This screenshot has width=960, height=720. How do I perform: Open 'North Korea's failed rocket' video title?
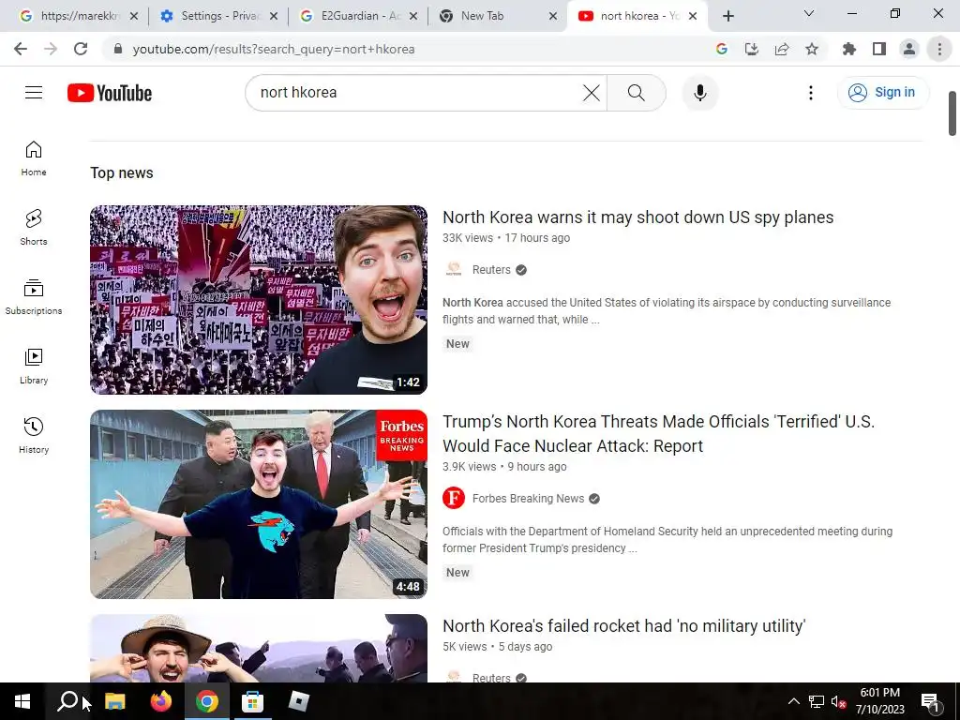(x=623, y=625)
